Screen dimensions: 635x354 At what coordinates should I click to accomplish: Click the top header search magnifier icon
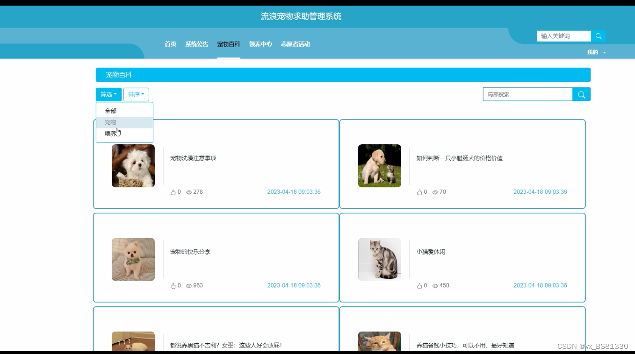[x=598, y=36]
